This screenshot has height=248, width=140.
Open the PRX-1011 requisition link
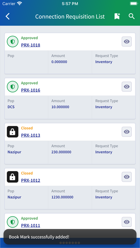click(31, 226)
